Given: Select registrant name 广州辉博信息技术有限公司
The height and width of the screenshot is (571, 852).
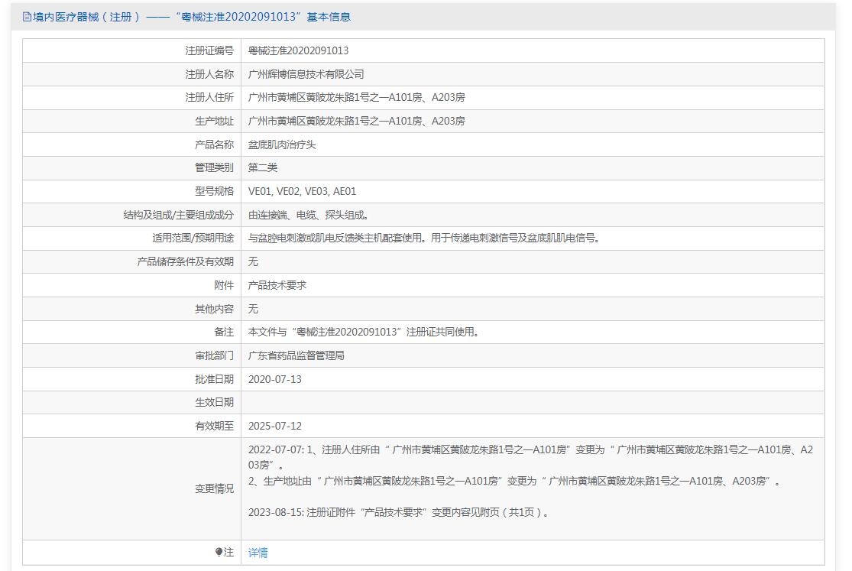Looking at the screenshot, I should tap(306, 74).
